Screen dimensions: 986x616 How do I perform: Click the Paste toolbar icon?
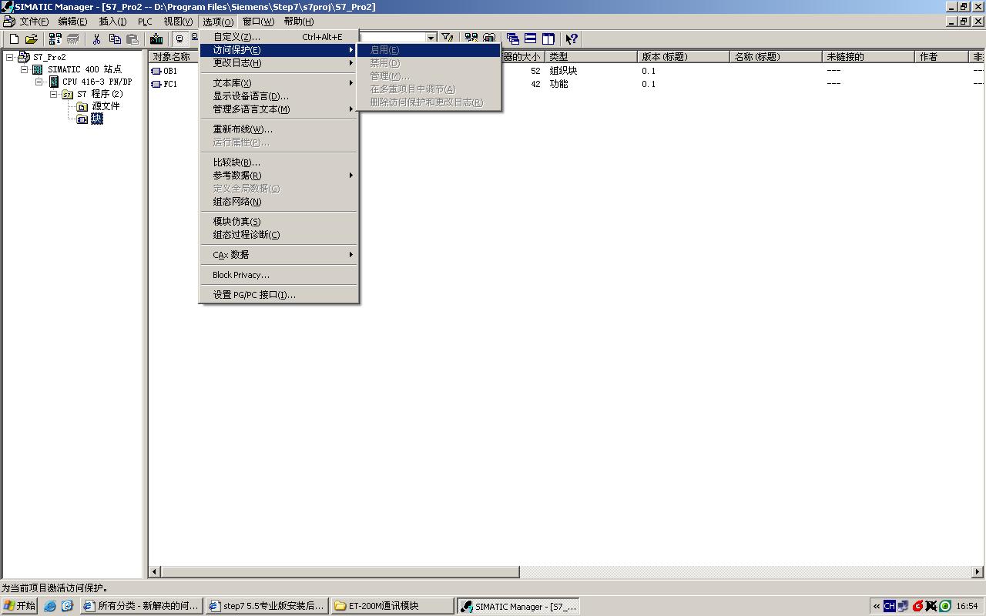(x=132, y=38)
